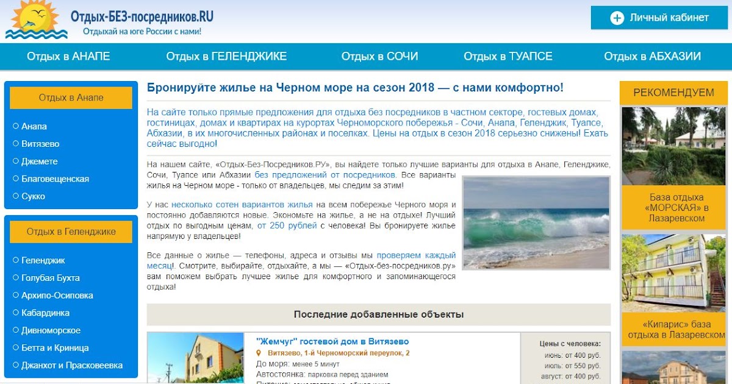Go to Отдых в СОЧИ section

[379, 57]
